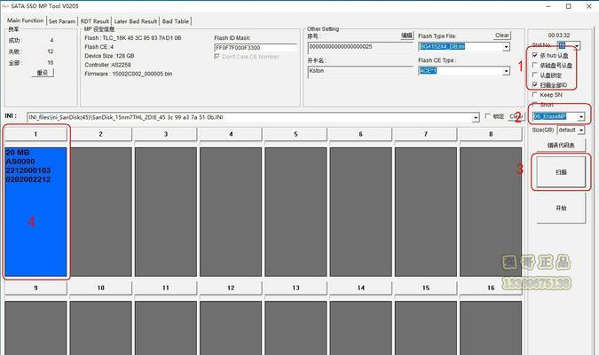
Task: Click the 开始 start button
Action: 561,208
